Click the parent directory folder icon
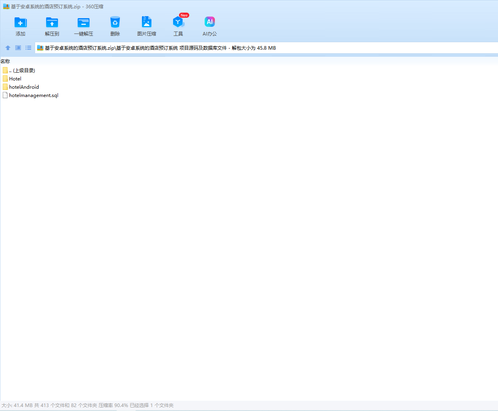The height and width of the screenshot is (411, 498). click(5, 70)
